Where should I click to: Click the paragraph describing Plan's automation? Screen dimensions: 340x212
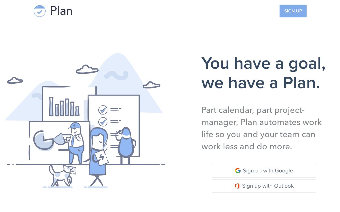(x=261, y=128)
